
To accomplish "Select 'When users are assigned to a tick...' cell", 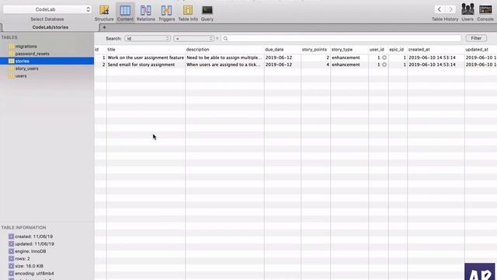I will click(224, 65).
